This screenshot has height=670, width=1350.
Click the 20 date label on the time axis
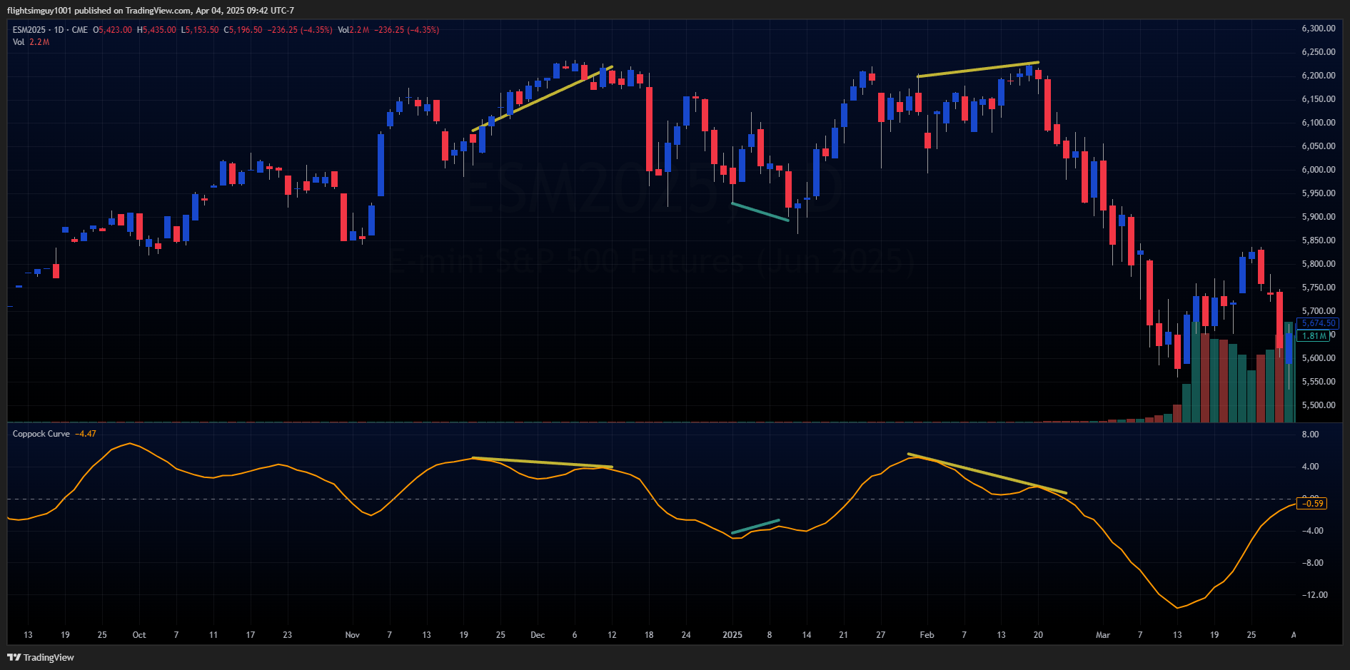(1038, 635)
